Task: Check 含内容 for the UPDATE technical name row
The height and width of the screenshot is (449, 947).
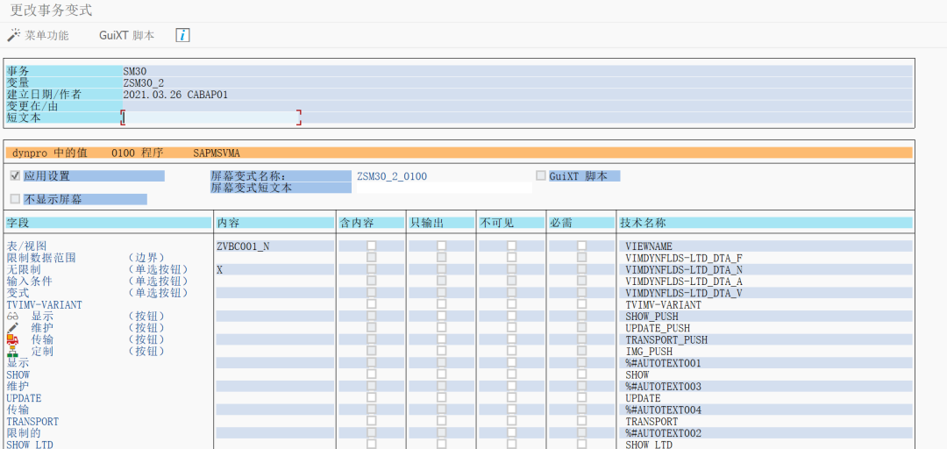Action: click(x=372, y=398)
